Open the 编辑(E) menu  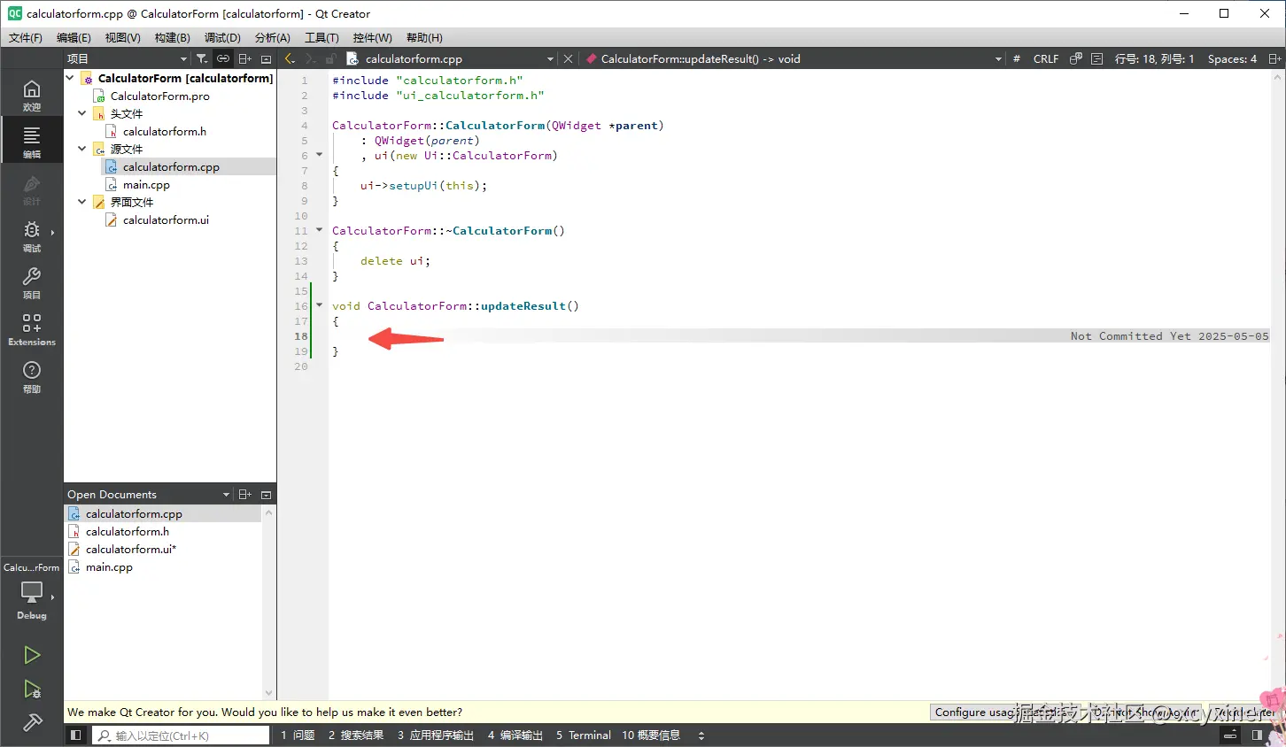(74, 37)
